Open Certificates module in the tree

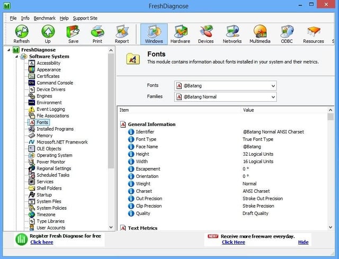(x=48, y=76)
